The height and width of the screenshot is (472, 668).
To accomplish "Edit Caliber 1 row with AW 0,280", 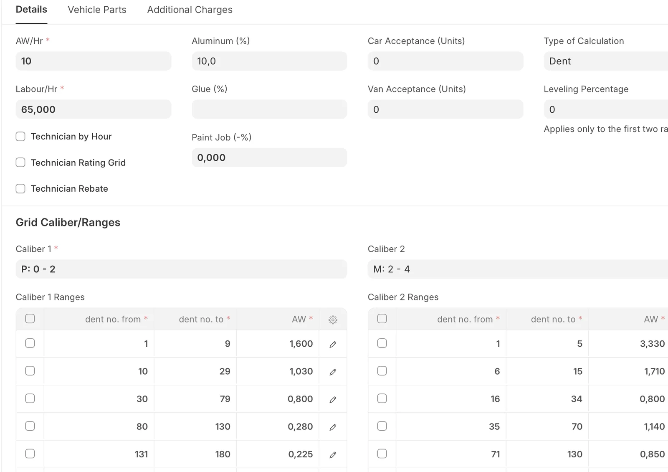I will coord(333,427).
